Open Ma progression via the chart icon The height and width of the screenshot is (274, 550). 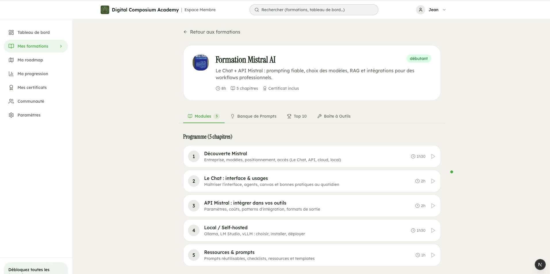click(11, 73)
